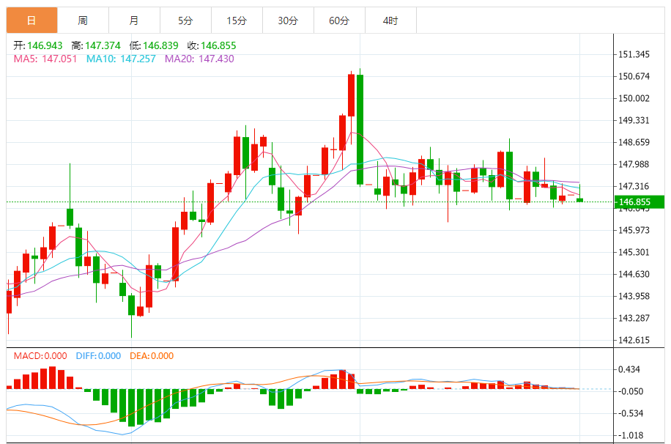Click the tallest green candle at the peak
The height and width of the screenshot is (444, 671).
[x=360, y=129]
